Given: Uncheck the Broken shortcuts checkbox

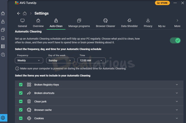Looking at the screenshot, I should 21,93.
